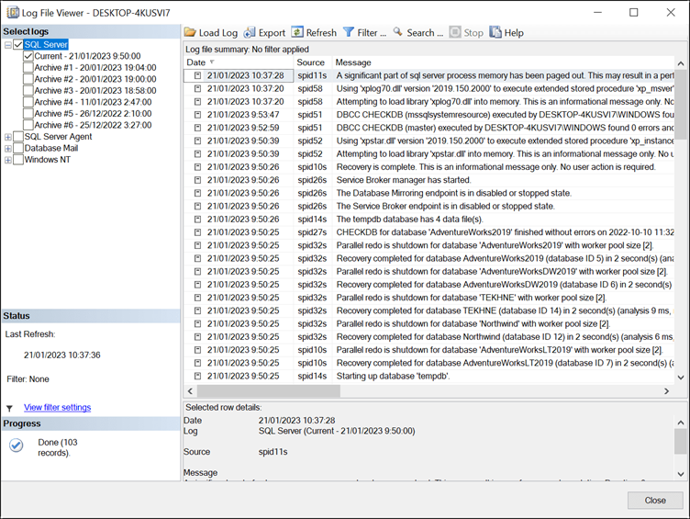Open the View filter settings link

(57, 407)
